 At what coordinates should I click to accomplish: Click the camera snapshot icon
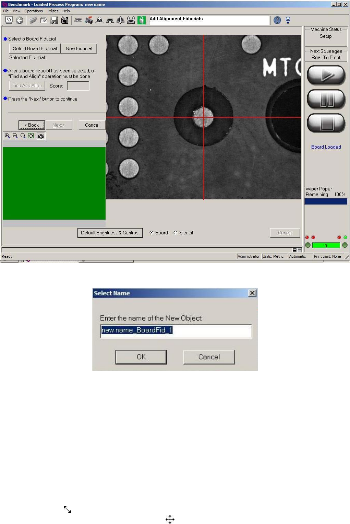pyautogui.click(x=41, y=136)
